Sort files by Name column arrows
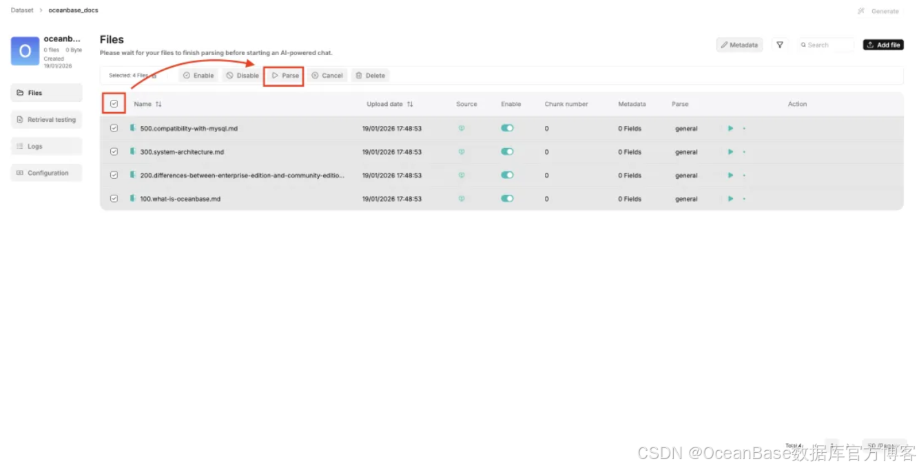The image size is (919, 468). click(158, 104)
